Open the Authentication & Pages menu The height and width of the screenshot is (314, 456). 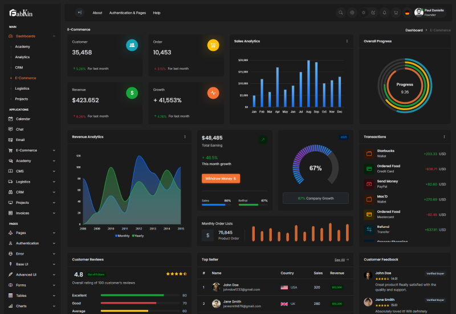127,13
